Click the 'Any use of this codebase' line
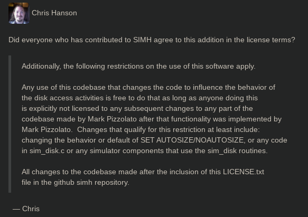 tap(148, 88)
